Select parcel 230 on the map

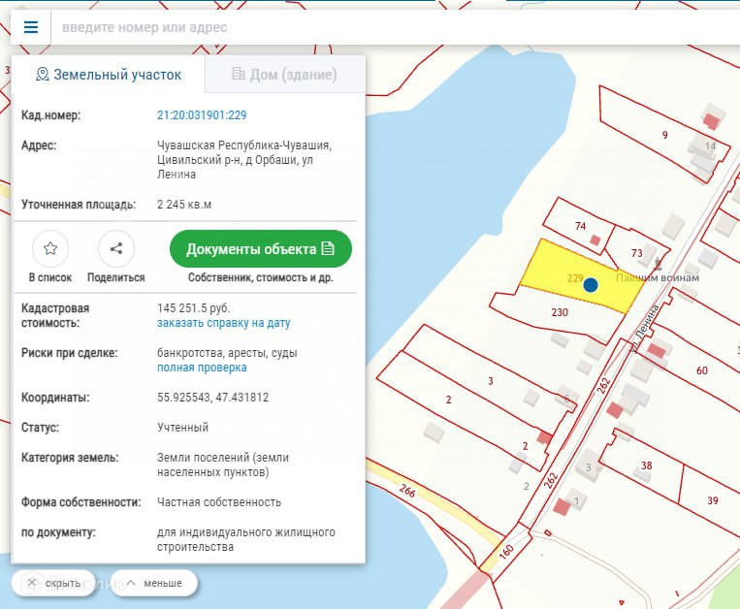[x=559, y=312]
